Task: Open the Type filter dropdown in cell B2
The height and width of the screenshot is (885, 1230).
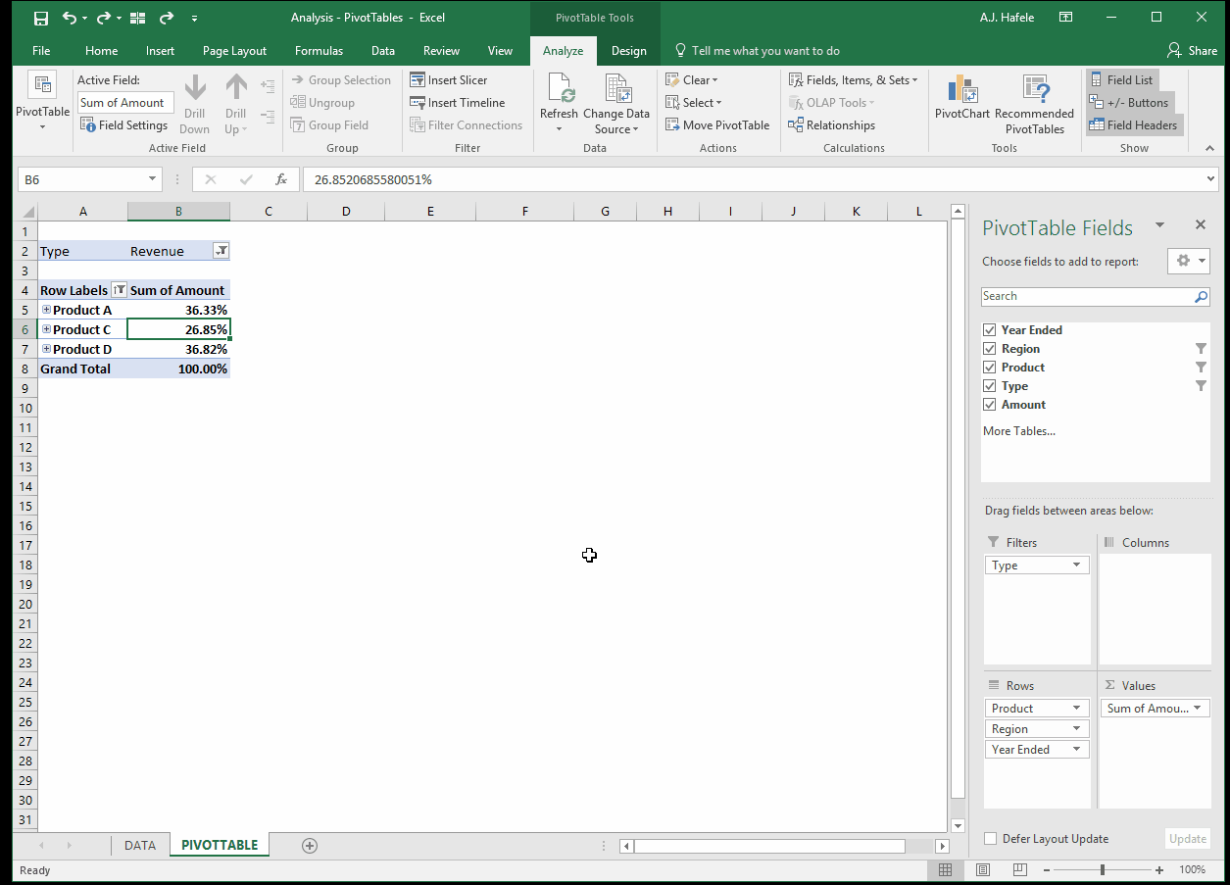Action: pos(221,252)
